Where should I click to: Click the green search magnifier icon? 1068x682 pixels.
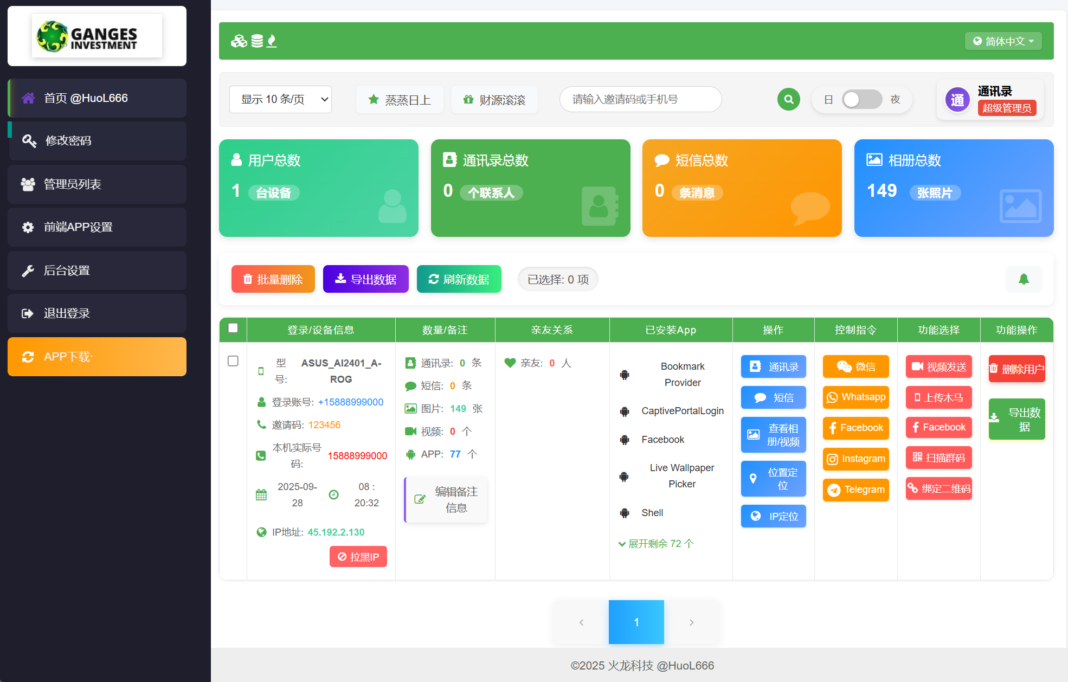coord(788,99)
